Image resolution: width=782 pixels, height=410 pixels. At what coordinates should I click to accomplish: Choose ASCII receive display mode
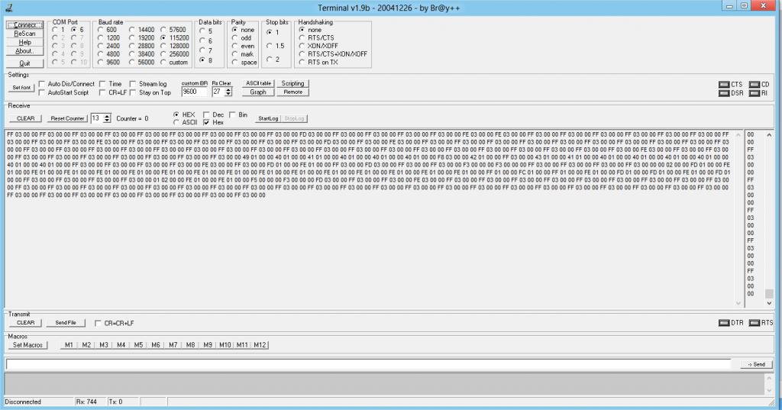tap(176, 122)
